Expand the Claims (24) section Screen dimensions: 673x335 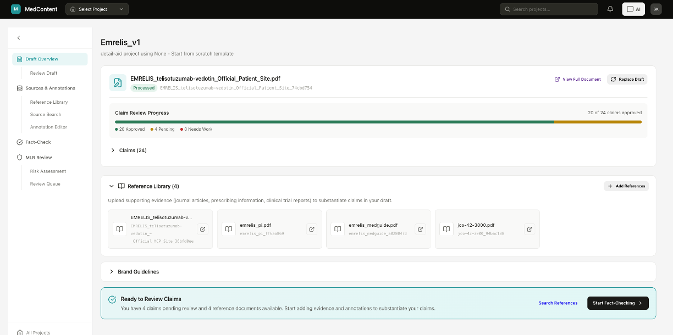coord(113,150)
